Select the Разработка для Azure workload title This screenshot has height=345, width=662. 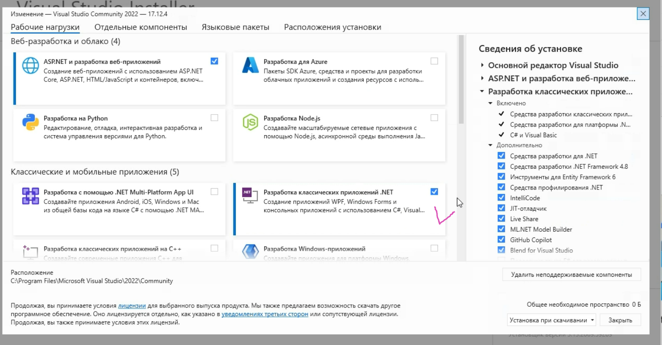(x=295, y=62)
